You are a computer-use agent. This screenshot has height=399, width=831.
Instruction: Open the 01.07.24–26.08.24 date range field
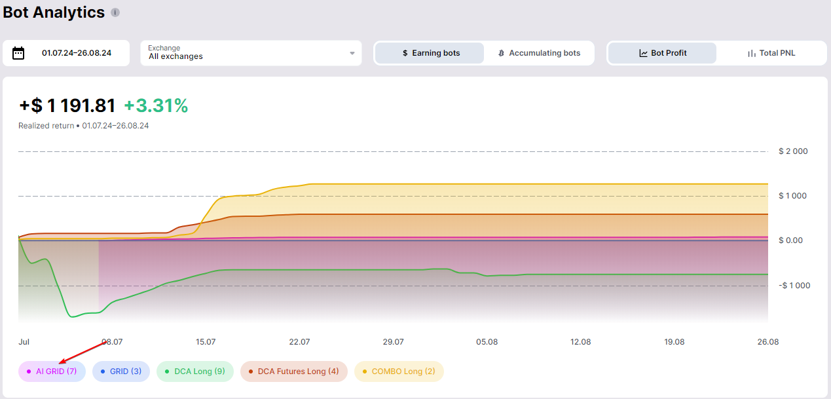tap(76, 53)
